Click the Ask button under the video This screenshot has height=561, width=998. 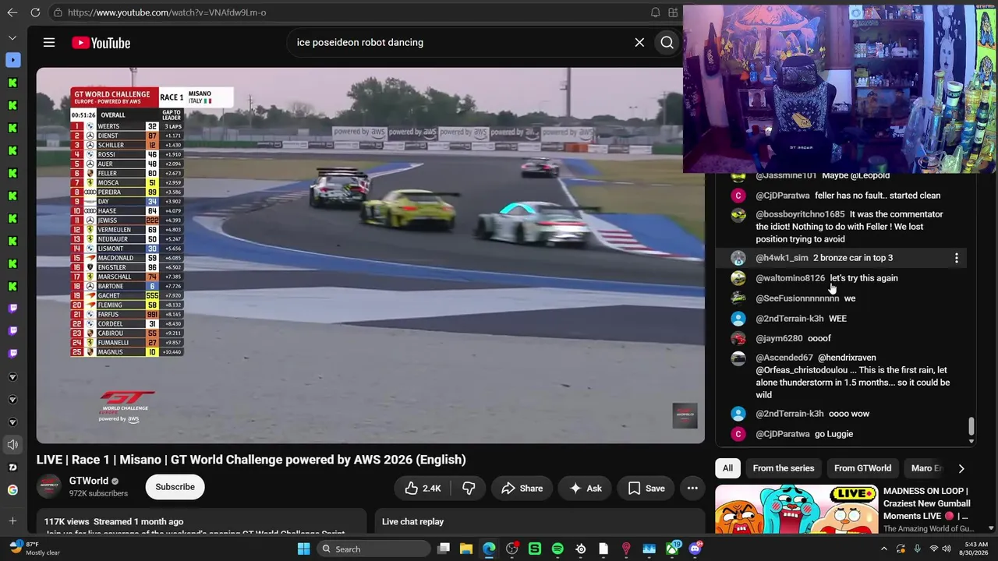[586, 489]
